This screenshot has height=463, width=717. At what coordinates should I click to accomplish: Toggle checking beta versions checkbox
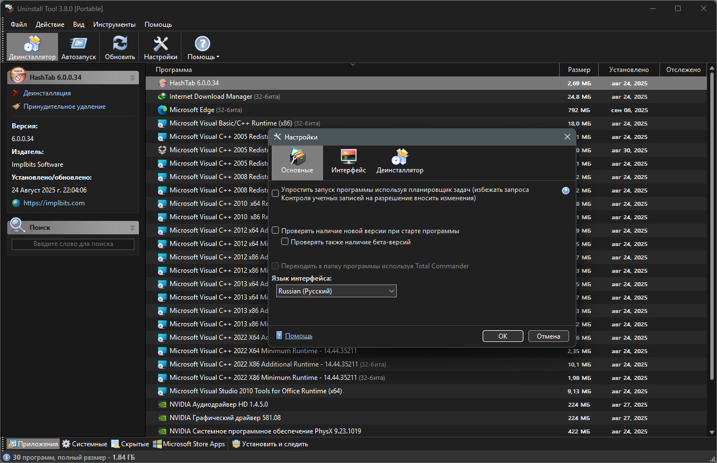click(285, 242)
